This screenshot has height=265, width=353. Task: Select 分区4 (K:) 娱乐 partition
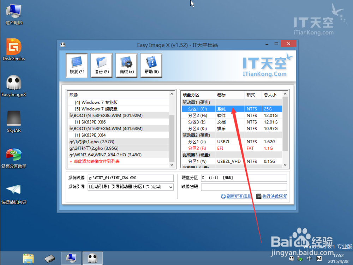[232, 128]
